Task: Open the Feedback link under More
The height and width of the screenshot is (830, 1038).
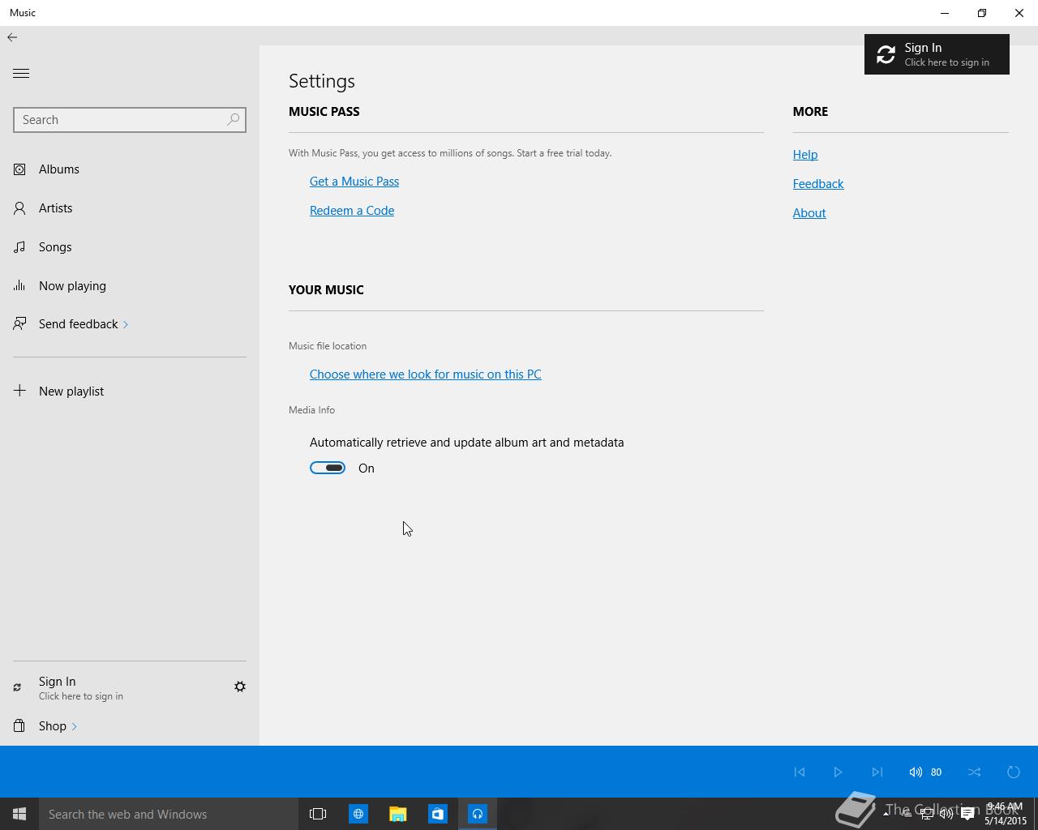Action: pos(818,183)
